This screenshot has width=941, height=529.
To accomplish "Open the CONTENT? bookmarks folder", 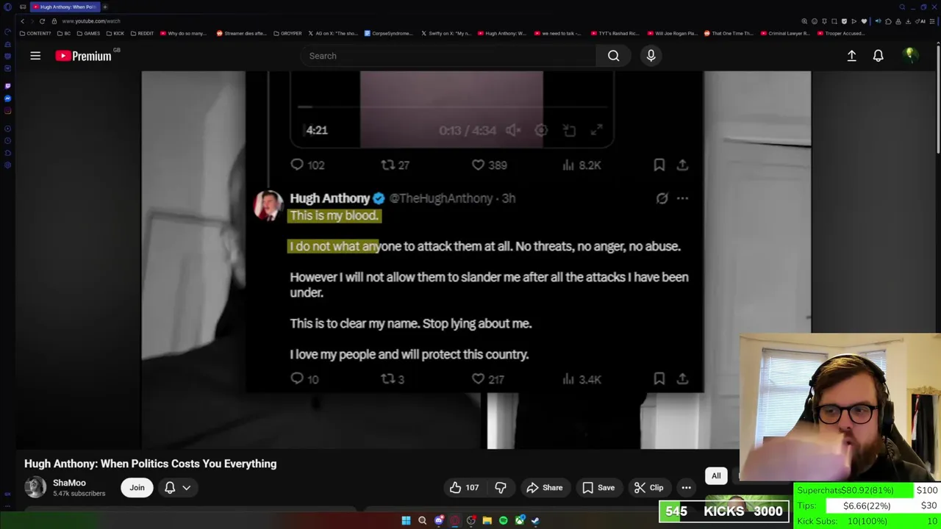I will tap(35, 33).
